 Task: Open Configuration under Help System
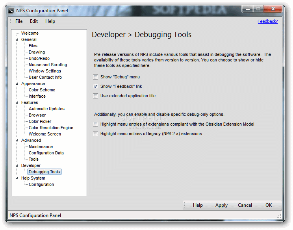click(41, 185)
